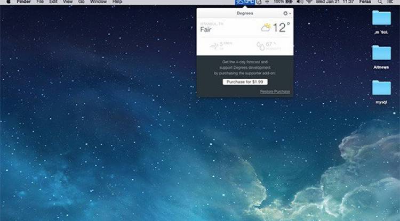Open the Finder menu
The image size is (400, 221).
[x=23, y=2]
